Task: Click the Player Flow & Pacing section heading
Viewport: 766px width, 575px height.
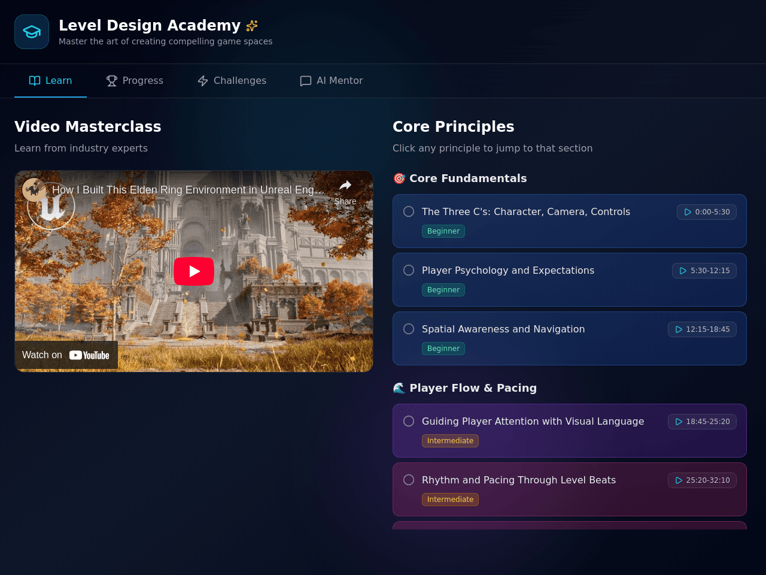Action: pyautogui.click(x=473, y=388)
